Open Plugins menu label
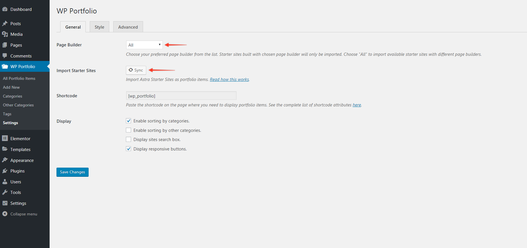Screen dimensions: 527x248 (17, 171)
